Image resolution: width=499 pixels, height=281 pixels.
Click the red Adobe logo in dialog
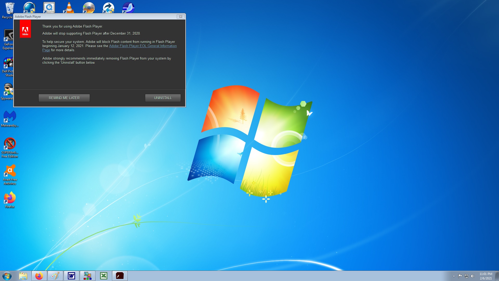click(25, 29)
